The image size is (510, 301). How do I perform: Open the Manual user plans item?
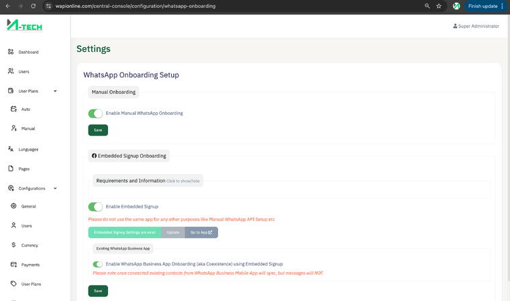point(28,128)
